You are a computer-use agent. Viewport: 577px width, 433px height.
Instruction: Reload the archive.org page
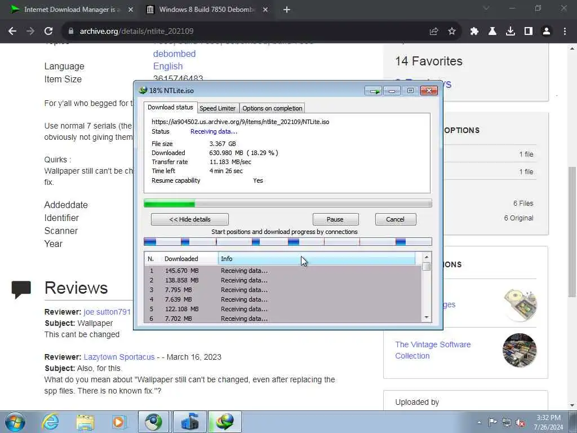(x=48, y=32)
